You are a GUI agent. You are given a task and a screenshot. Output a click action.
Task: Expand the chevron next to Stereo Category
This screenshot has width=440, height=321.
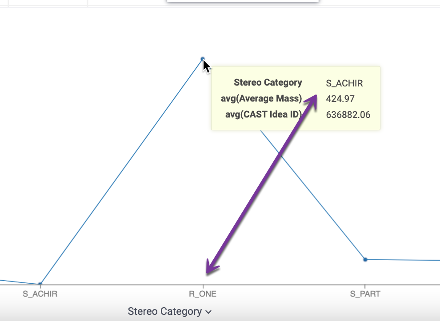(208, 312)
